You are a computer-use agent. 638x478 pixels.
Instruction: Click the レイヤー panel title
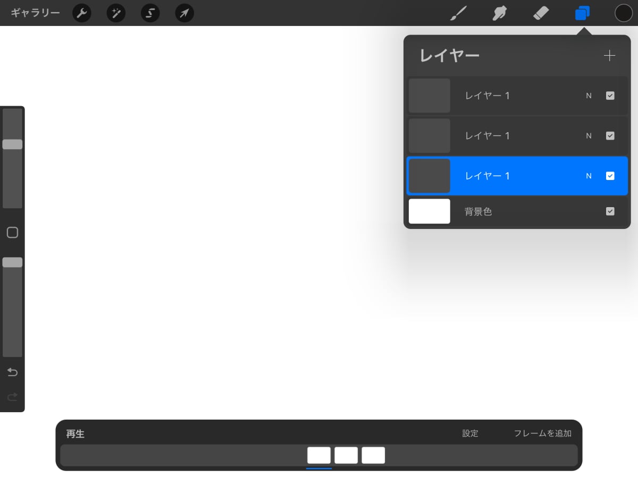[x=449, y=56]
